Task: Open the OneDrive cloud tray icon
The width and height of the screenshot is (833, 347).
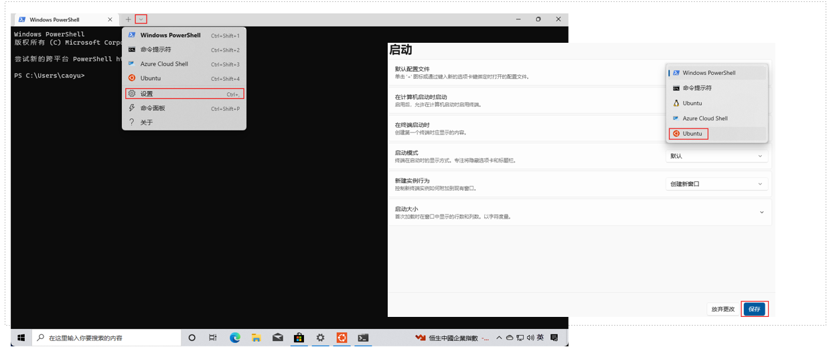Action: (510, 338)
